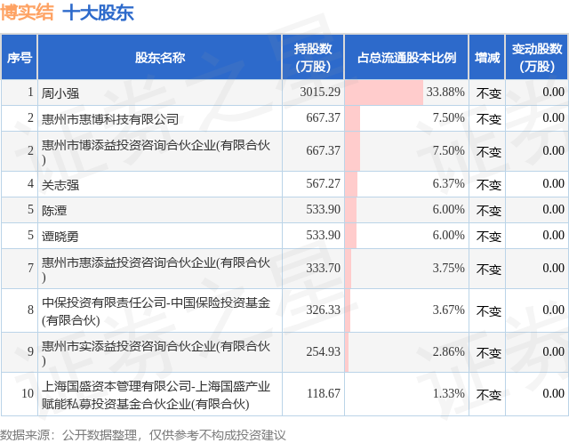569x443 pixels.
Task: Click the 博实结 title text
Action: coord(27,12)
